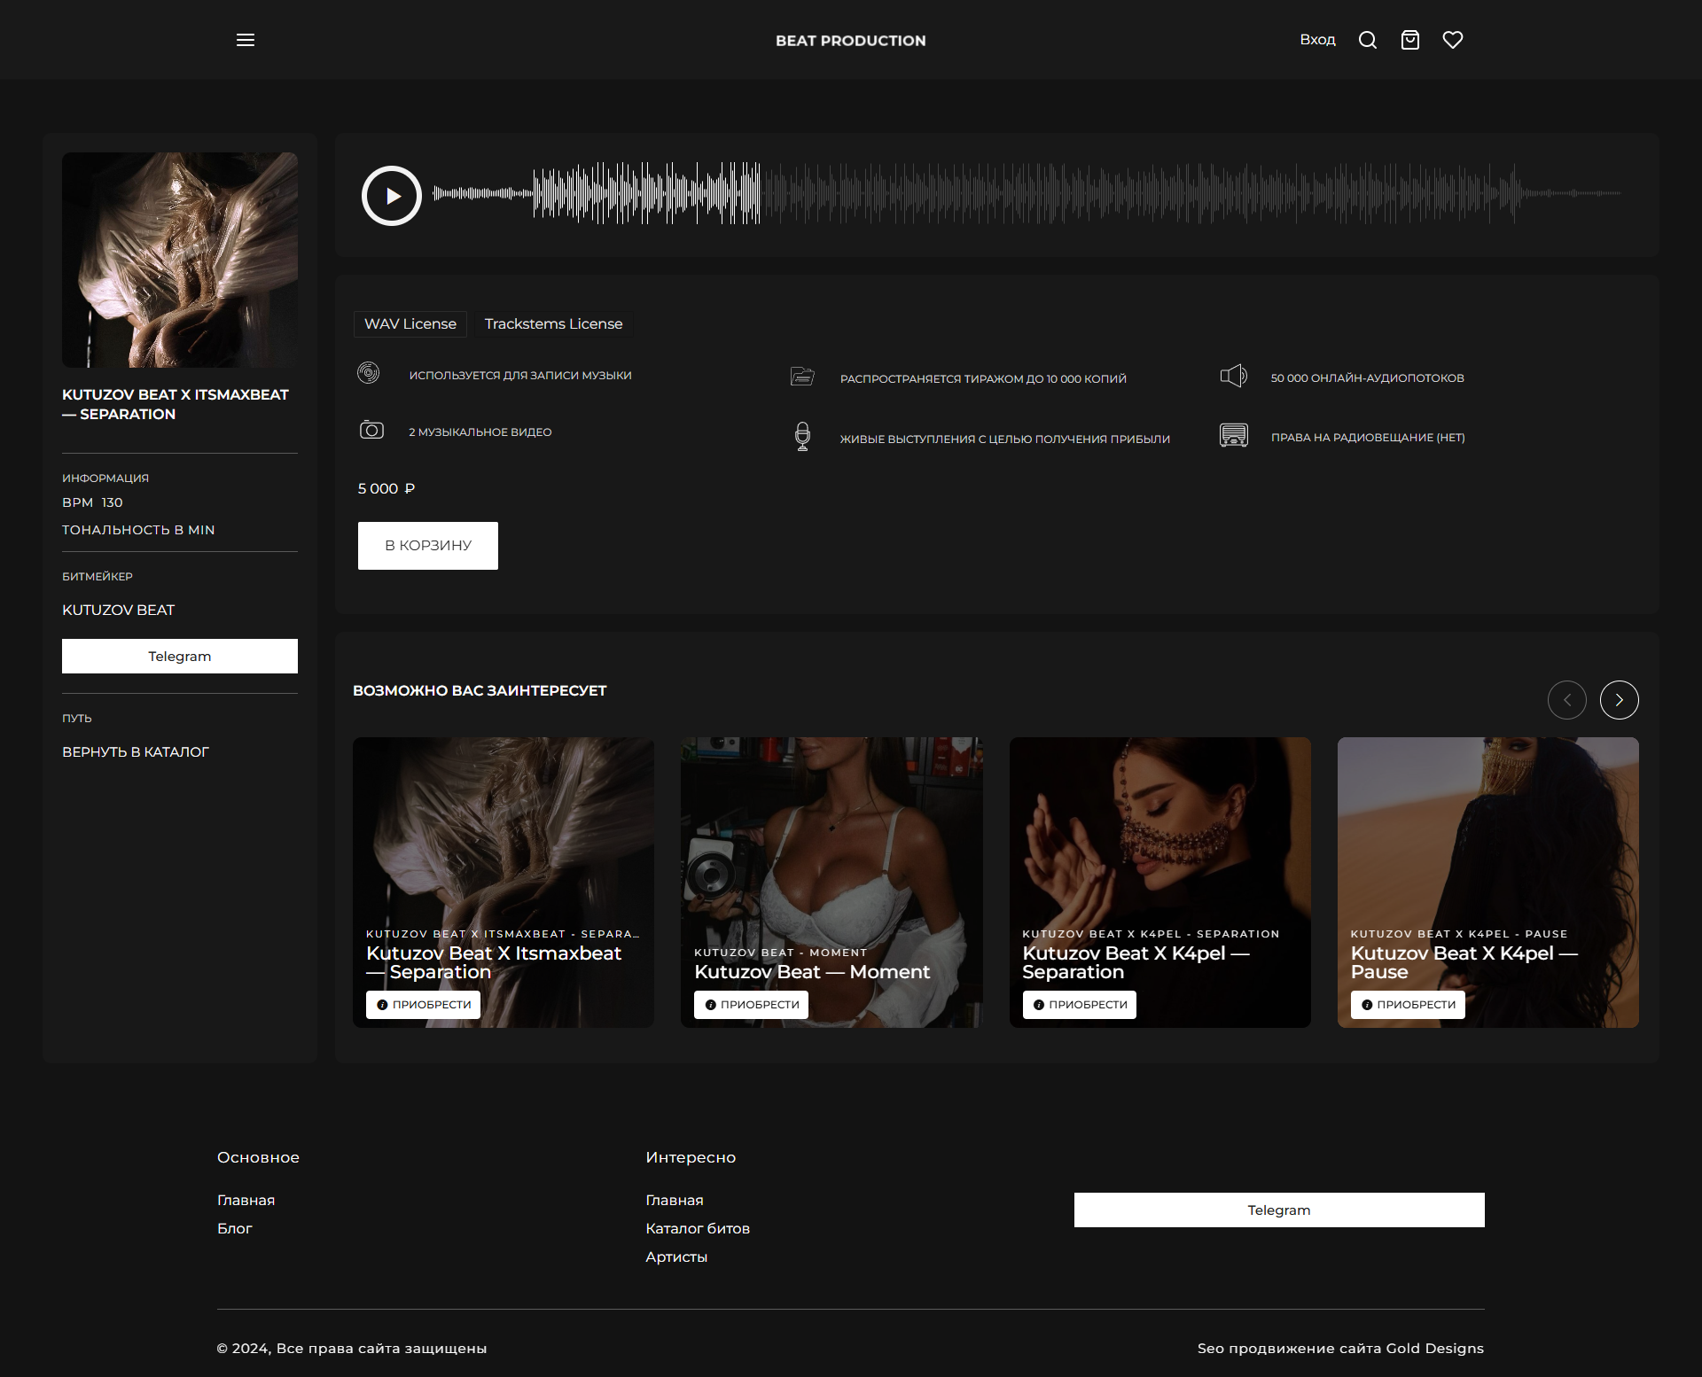Viewport: 1702px width, 1377px height.
Task: Click the sidebar Telegram button
Action: pyautogui.click(x=180, y=657)
